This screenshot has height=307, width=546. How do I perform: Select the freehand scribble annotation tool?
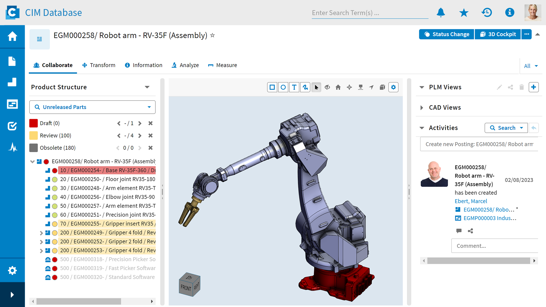click(305, 87)
